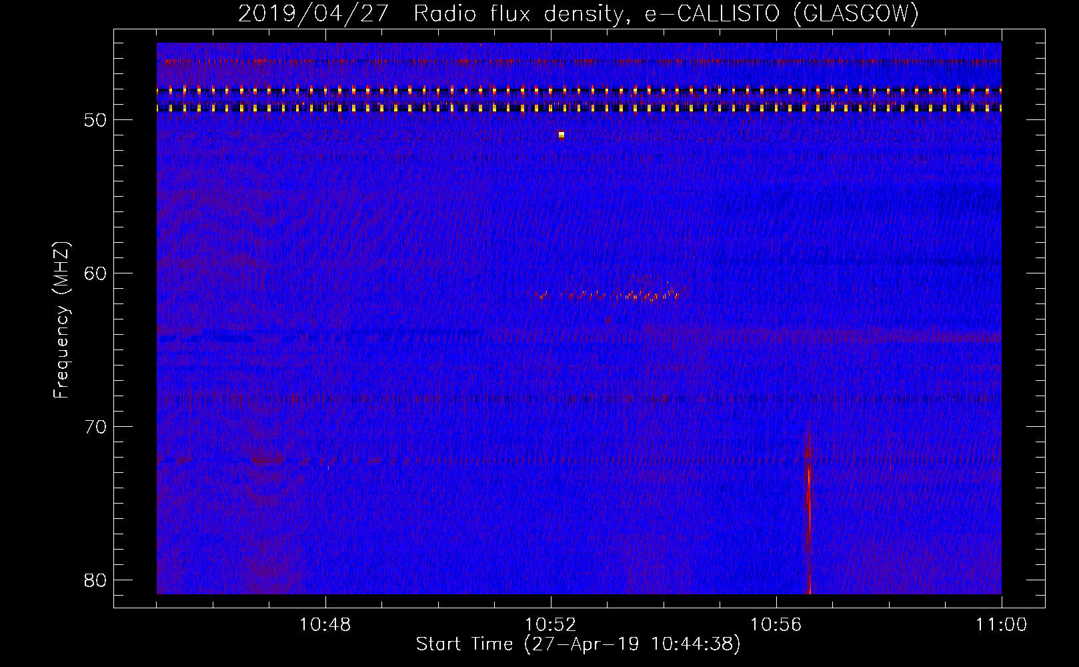Click the small bright spot near 51 MHz
Viewport: 1079px width, 667px height.
(562, 135)
